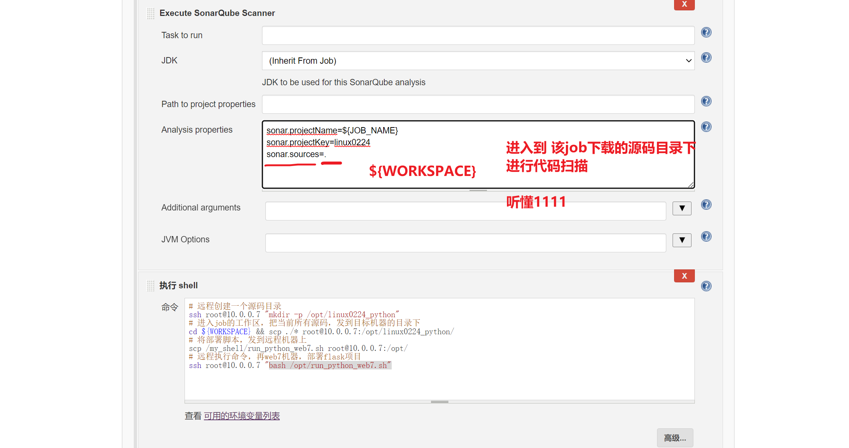Open the 可用的环境变量列表 link
This screenshot has width=849, height=448.
point(242,416)
